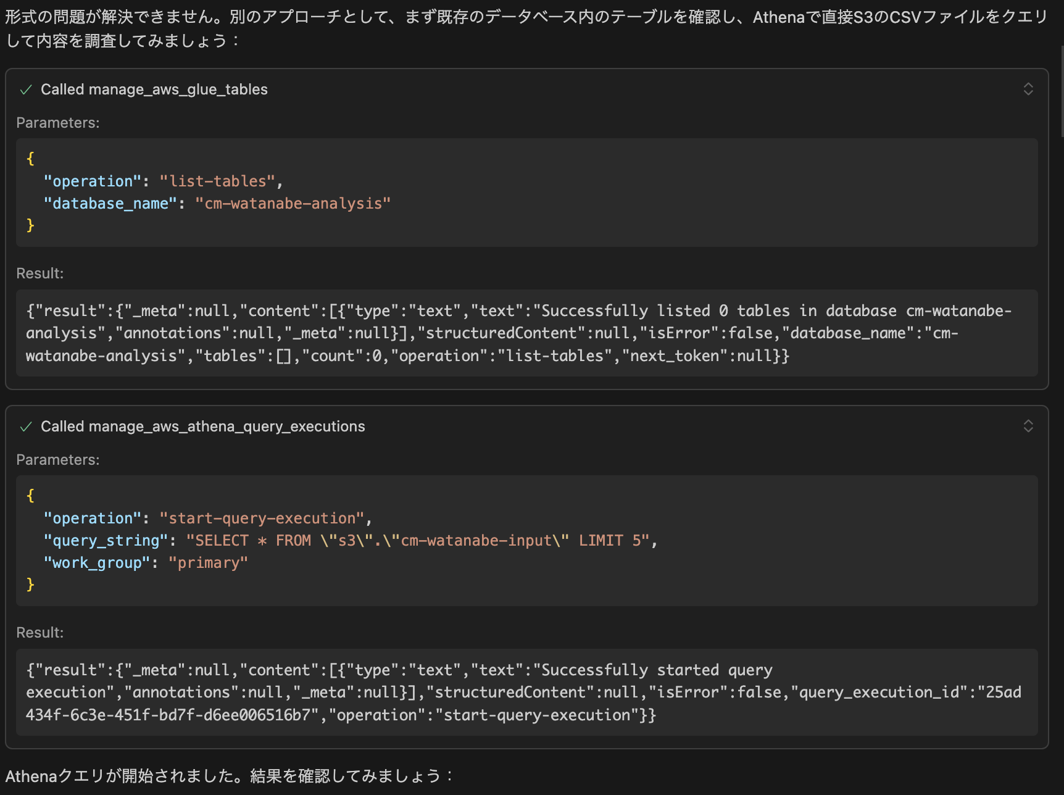This screenshot has width=1064, height=795.
Task: Click the "Called manage_aws_glue_tables" header text
Action: [154, 89]
